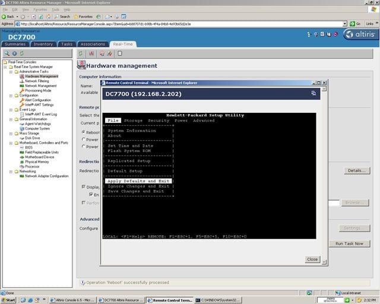Click the Run Task Now button
Viewport: 380px width, 304px height.
tap(350, 243)
